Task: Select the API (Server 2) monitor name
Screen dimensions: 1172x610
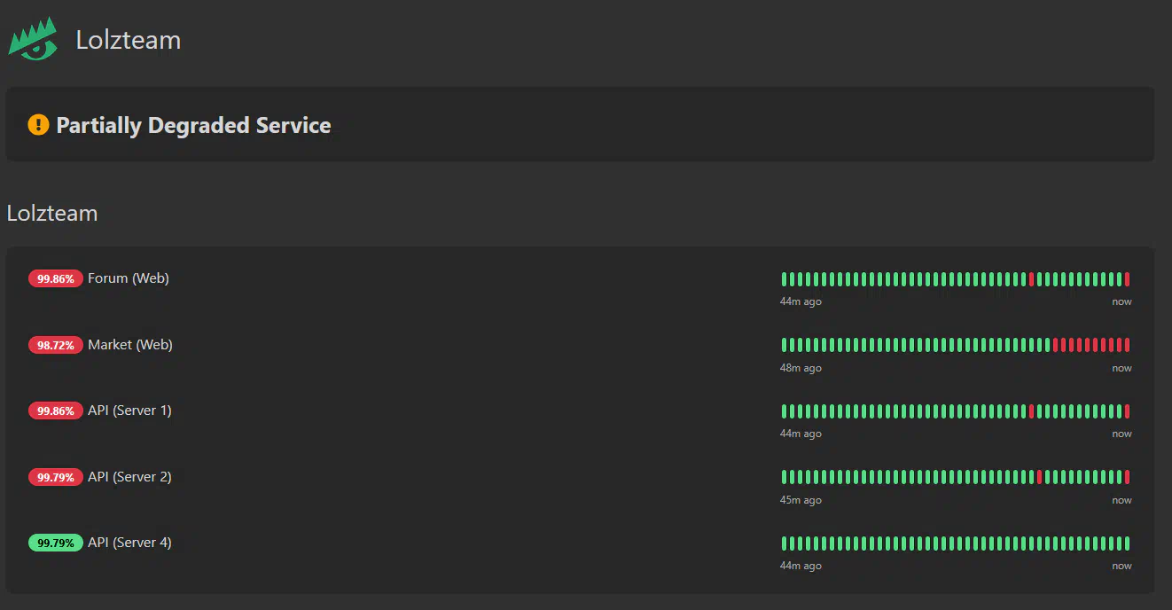Action: click(x=129, y=476)
